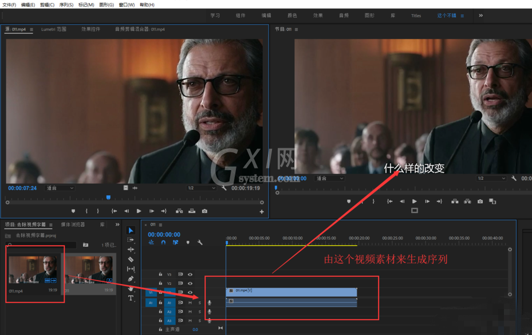Click Extract button in Program monitor
The image size is (532, 335).
[x=467, y=201]
